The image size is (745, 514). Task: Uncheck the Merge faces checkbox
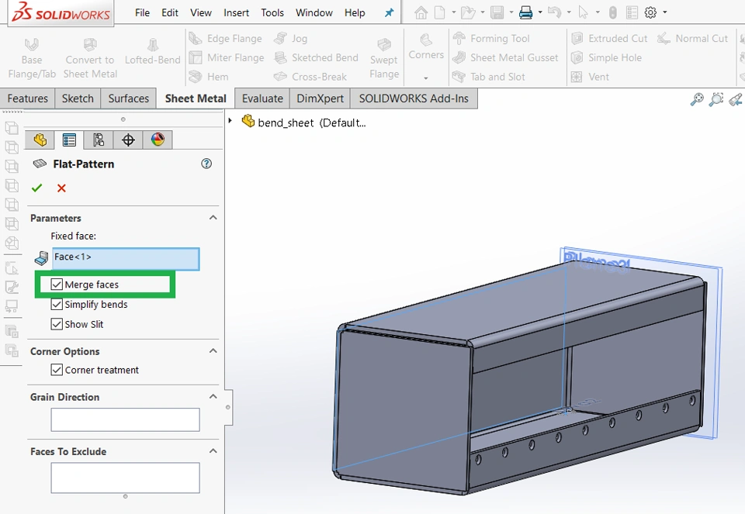(57, 285)
